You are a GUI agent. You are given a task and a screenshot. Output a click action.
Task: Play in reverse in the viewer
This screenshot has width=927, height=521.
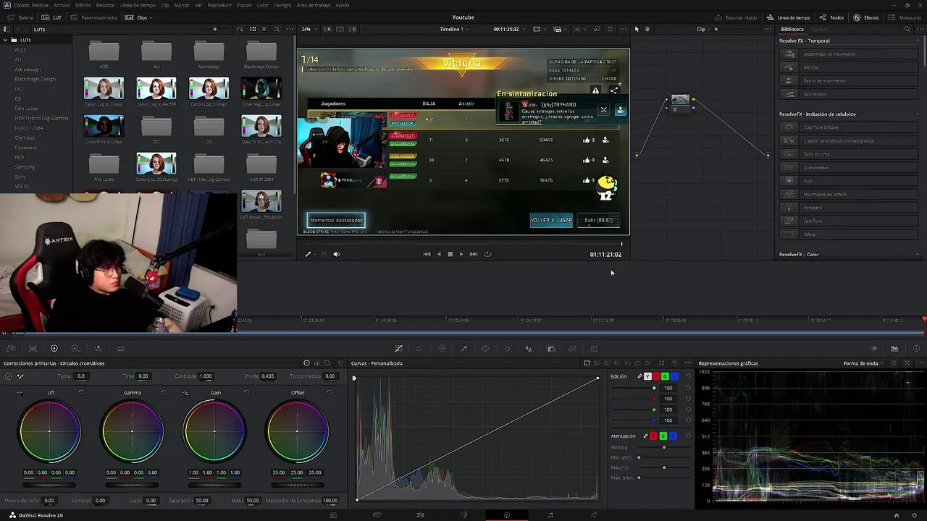[x=438, y=254]
